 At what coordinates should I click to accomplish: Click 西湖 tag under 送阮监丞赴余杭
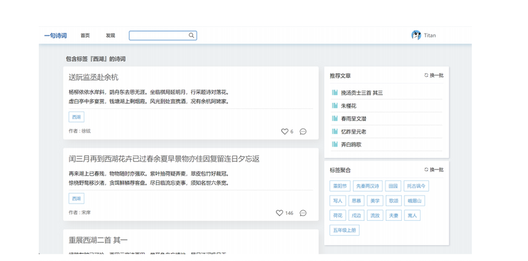click(77, 117)
